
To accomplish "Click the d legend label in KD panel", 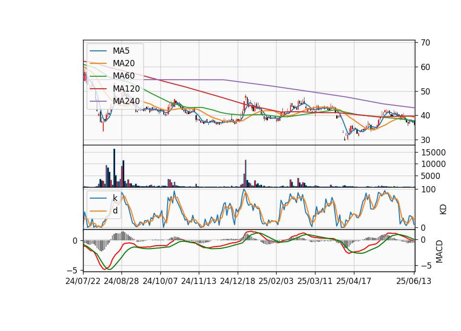I will click(x=115, y=211).
